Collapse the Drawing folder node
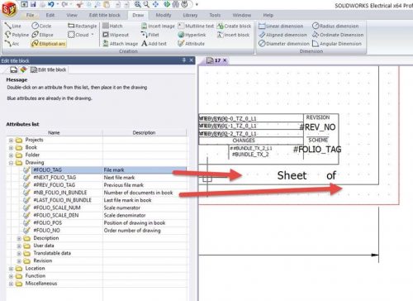The width and height of the screenshot is (413, 301). click(x=11, y=163)
